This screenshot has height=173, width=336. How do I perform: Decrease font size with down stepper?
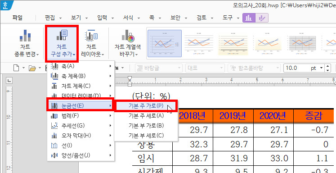pyautogui.click(x=327, y=70)
